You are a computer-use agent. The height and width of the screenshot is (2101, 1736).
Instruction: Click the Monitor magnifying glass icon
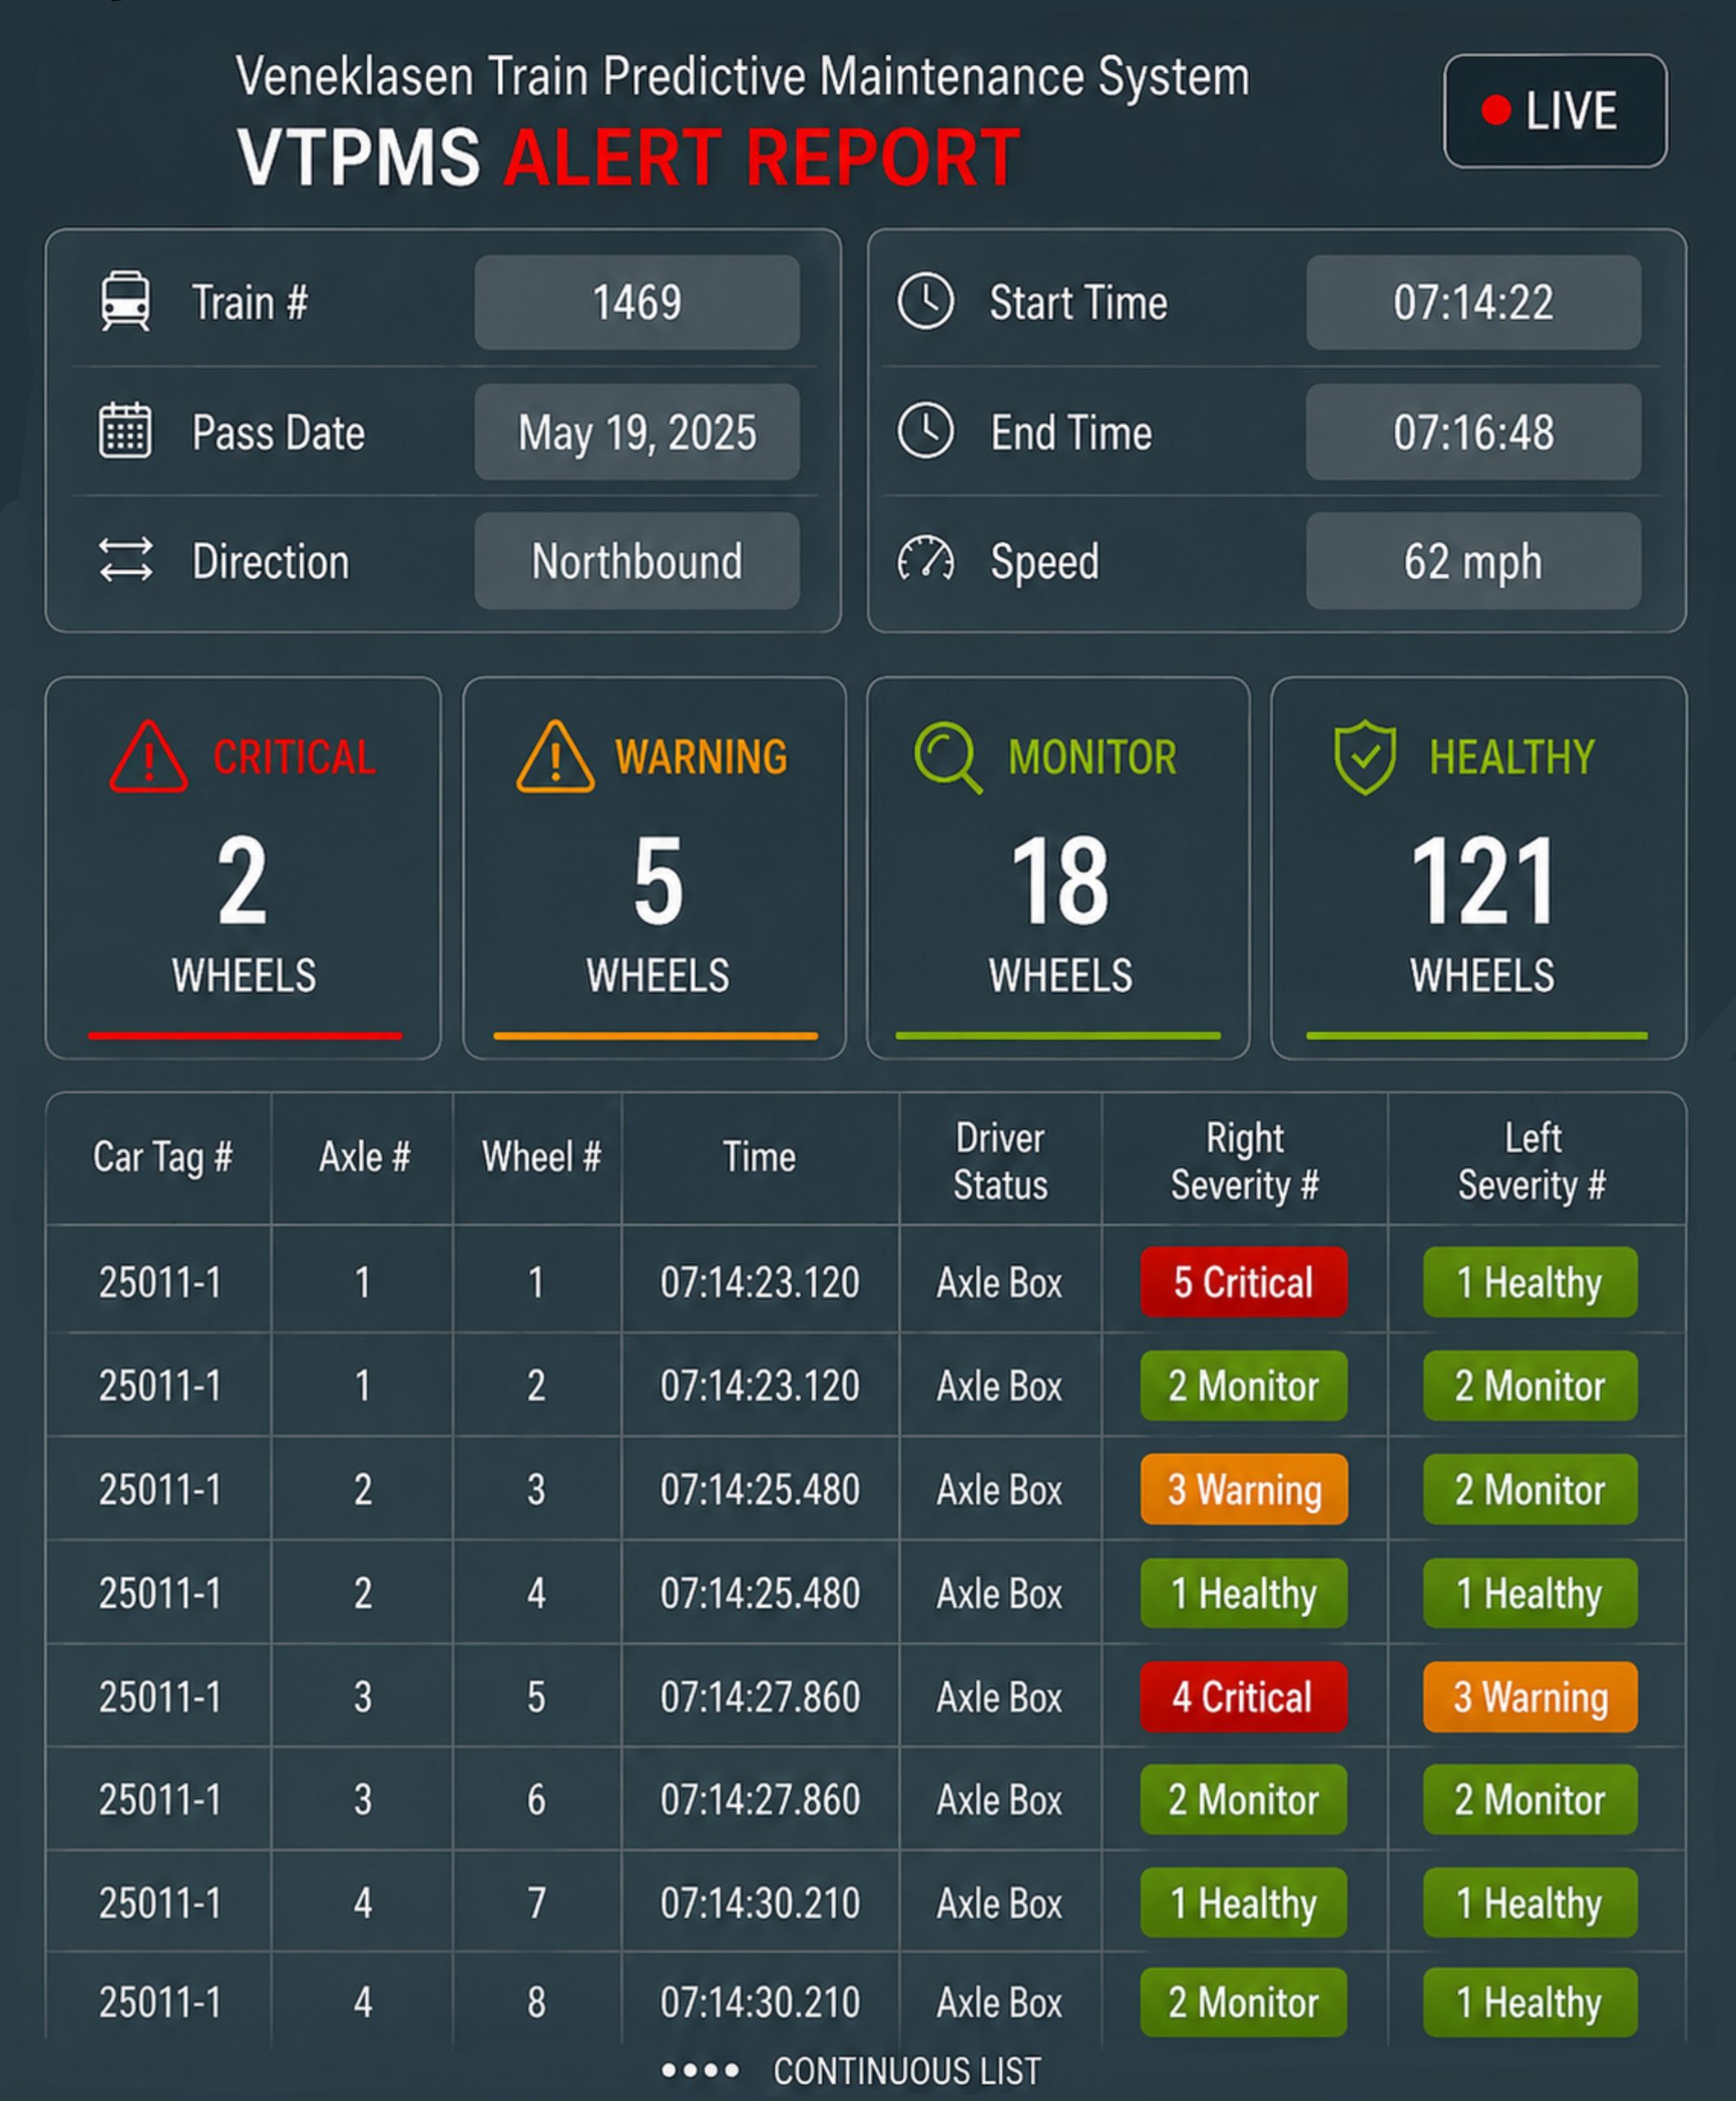pos(948,757)
